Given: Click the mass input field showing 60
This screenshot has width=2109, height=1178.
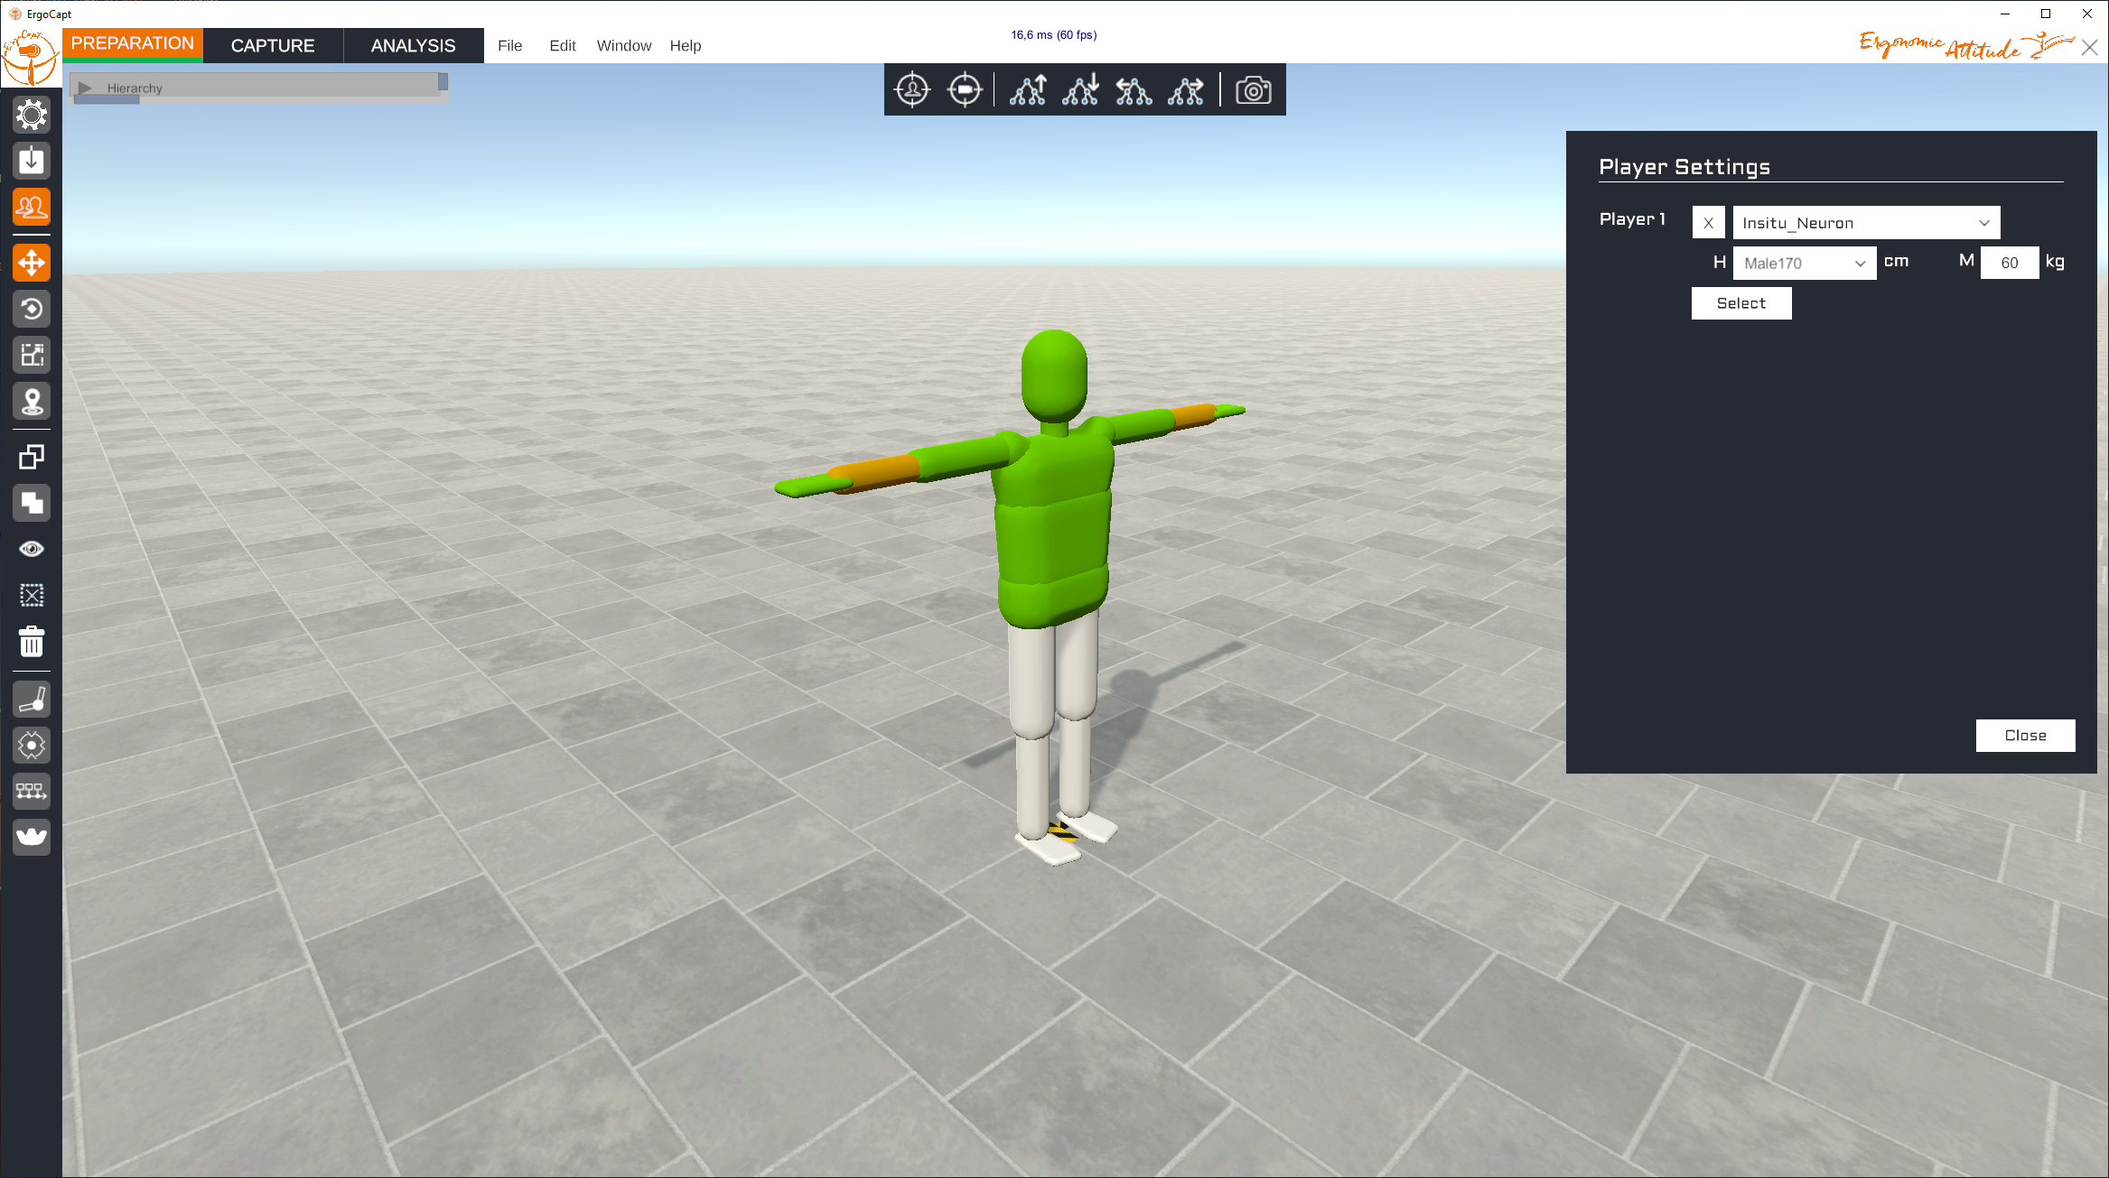Looking at the screenshot, I should tap(2009, 263).
